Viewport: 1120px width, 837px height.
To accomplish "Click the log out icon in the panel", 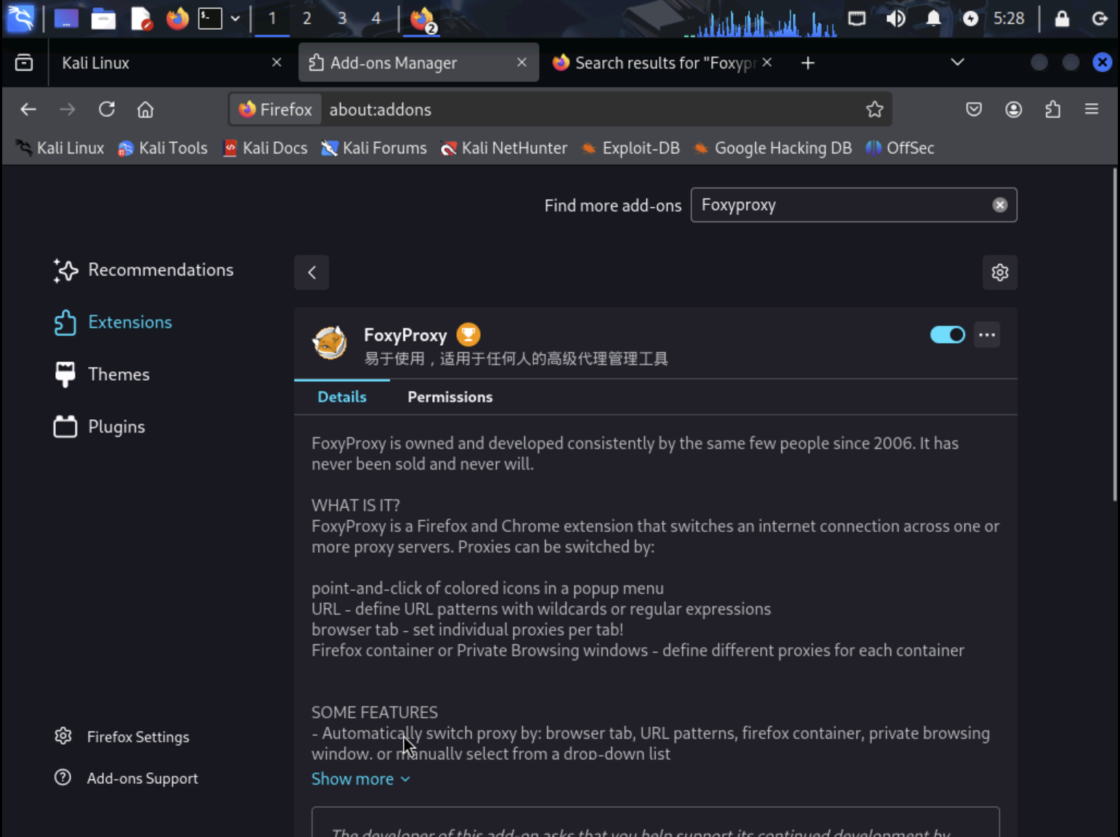I will pyautogui.click(x=1100, y=19).
